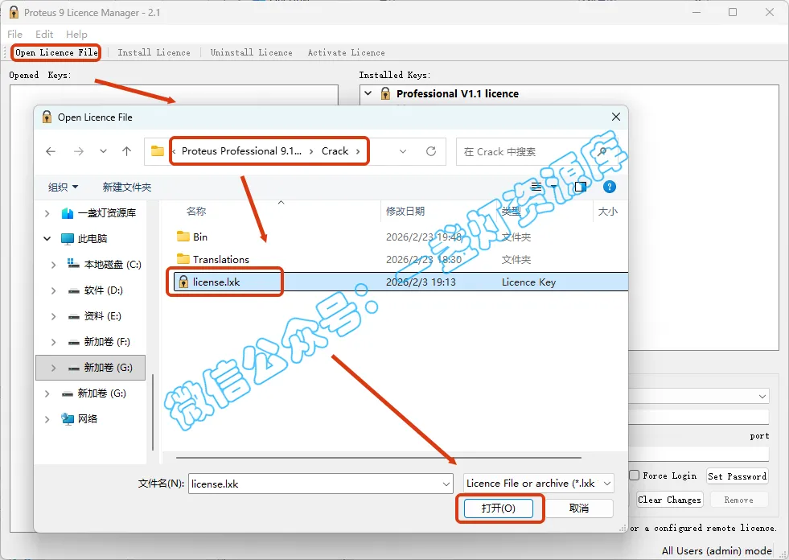Open the Edit menu
The height and width of the screenshot is (560, 789).
(x=44, y=35)
